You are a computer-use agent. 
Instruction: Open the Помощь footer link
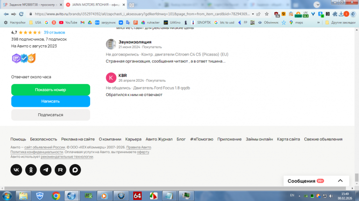(18, 139)
